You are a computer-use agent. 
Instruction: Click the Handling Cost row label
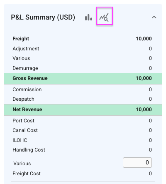point(29,150)
